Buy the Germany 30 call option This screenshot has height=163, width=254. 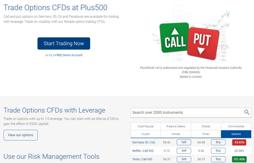point(218,142)
